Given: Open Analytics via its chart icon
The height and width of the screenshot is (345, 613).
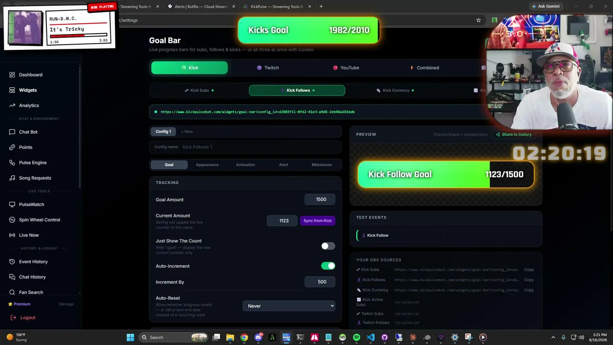Looking at the screenshot, I should pos(12,105).
